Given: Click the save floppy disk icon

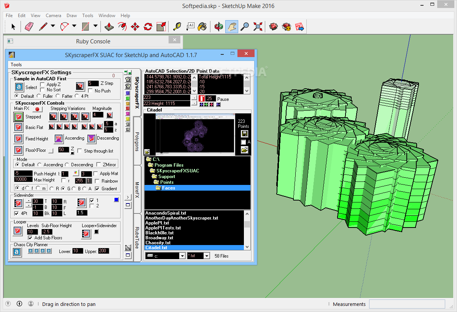Looking at the screenshot, I should pyautogui.click(x=245, y=134).
